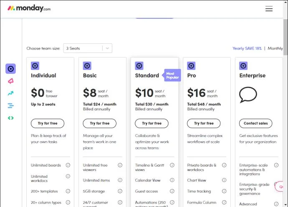Select the blue lines projects icon in sidebar

11,106
